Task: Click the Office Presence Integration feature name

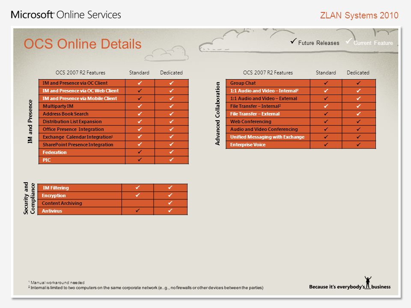Action: coord(73,129)
